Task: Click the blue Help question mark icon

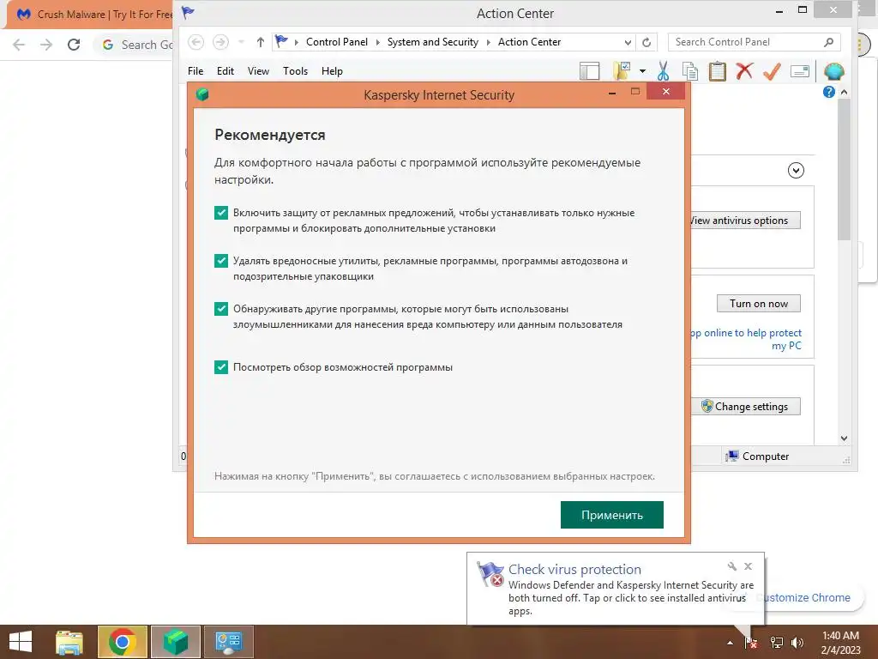Action: click(829, 92)
